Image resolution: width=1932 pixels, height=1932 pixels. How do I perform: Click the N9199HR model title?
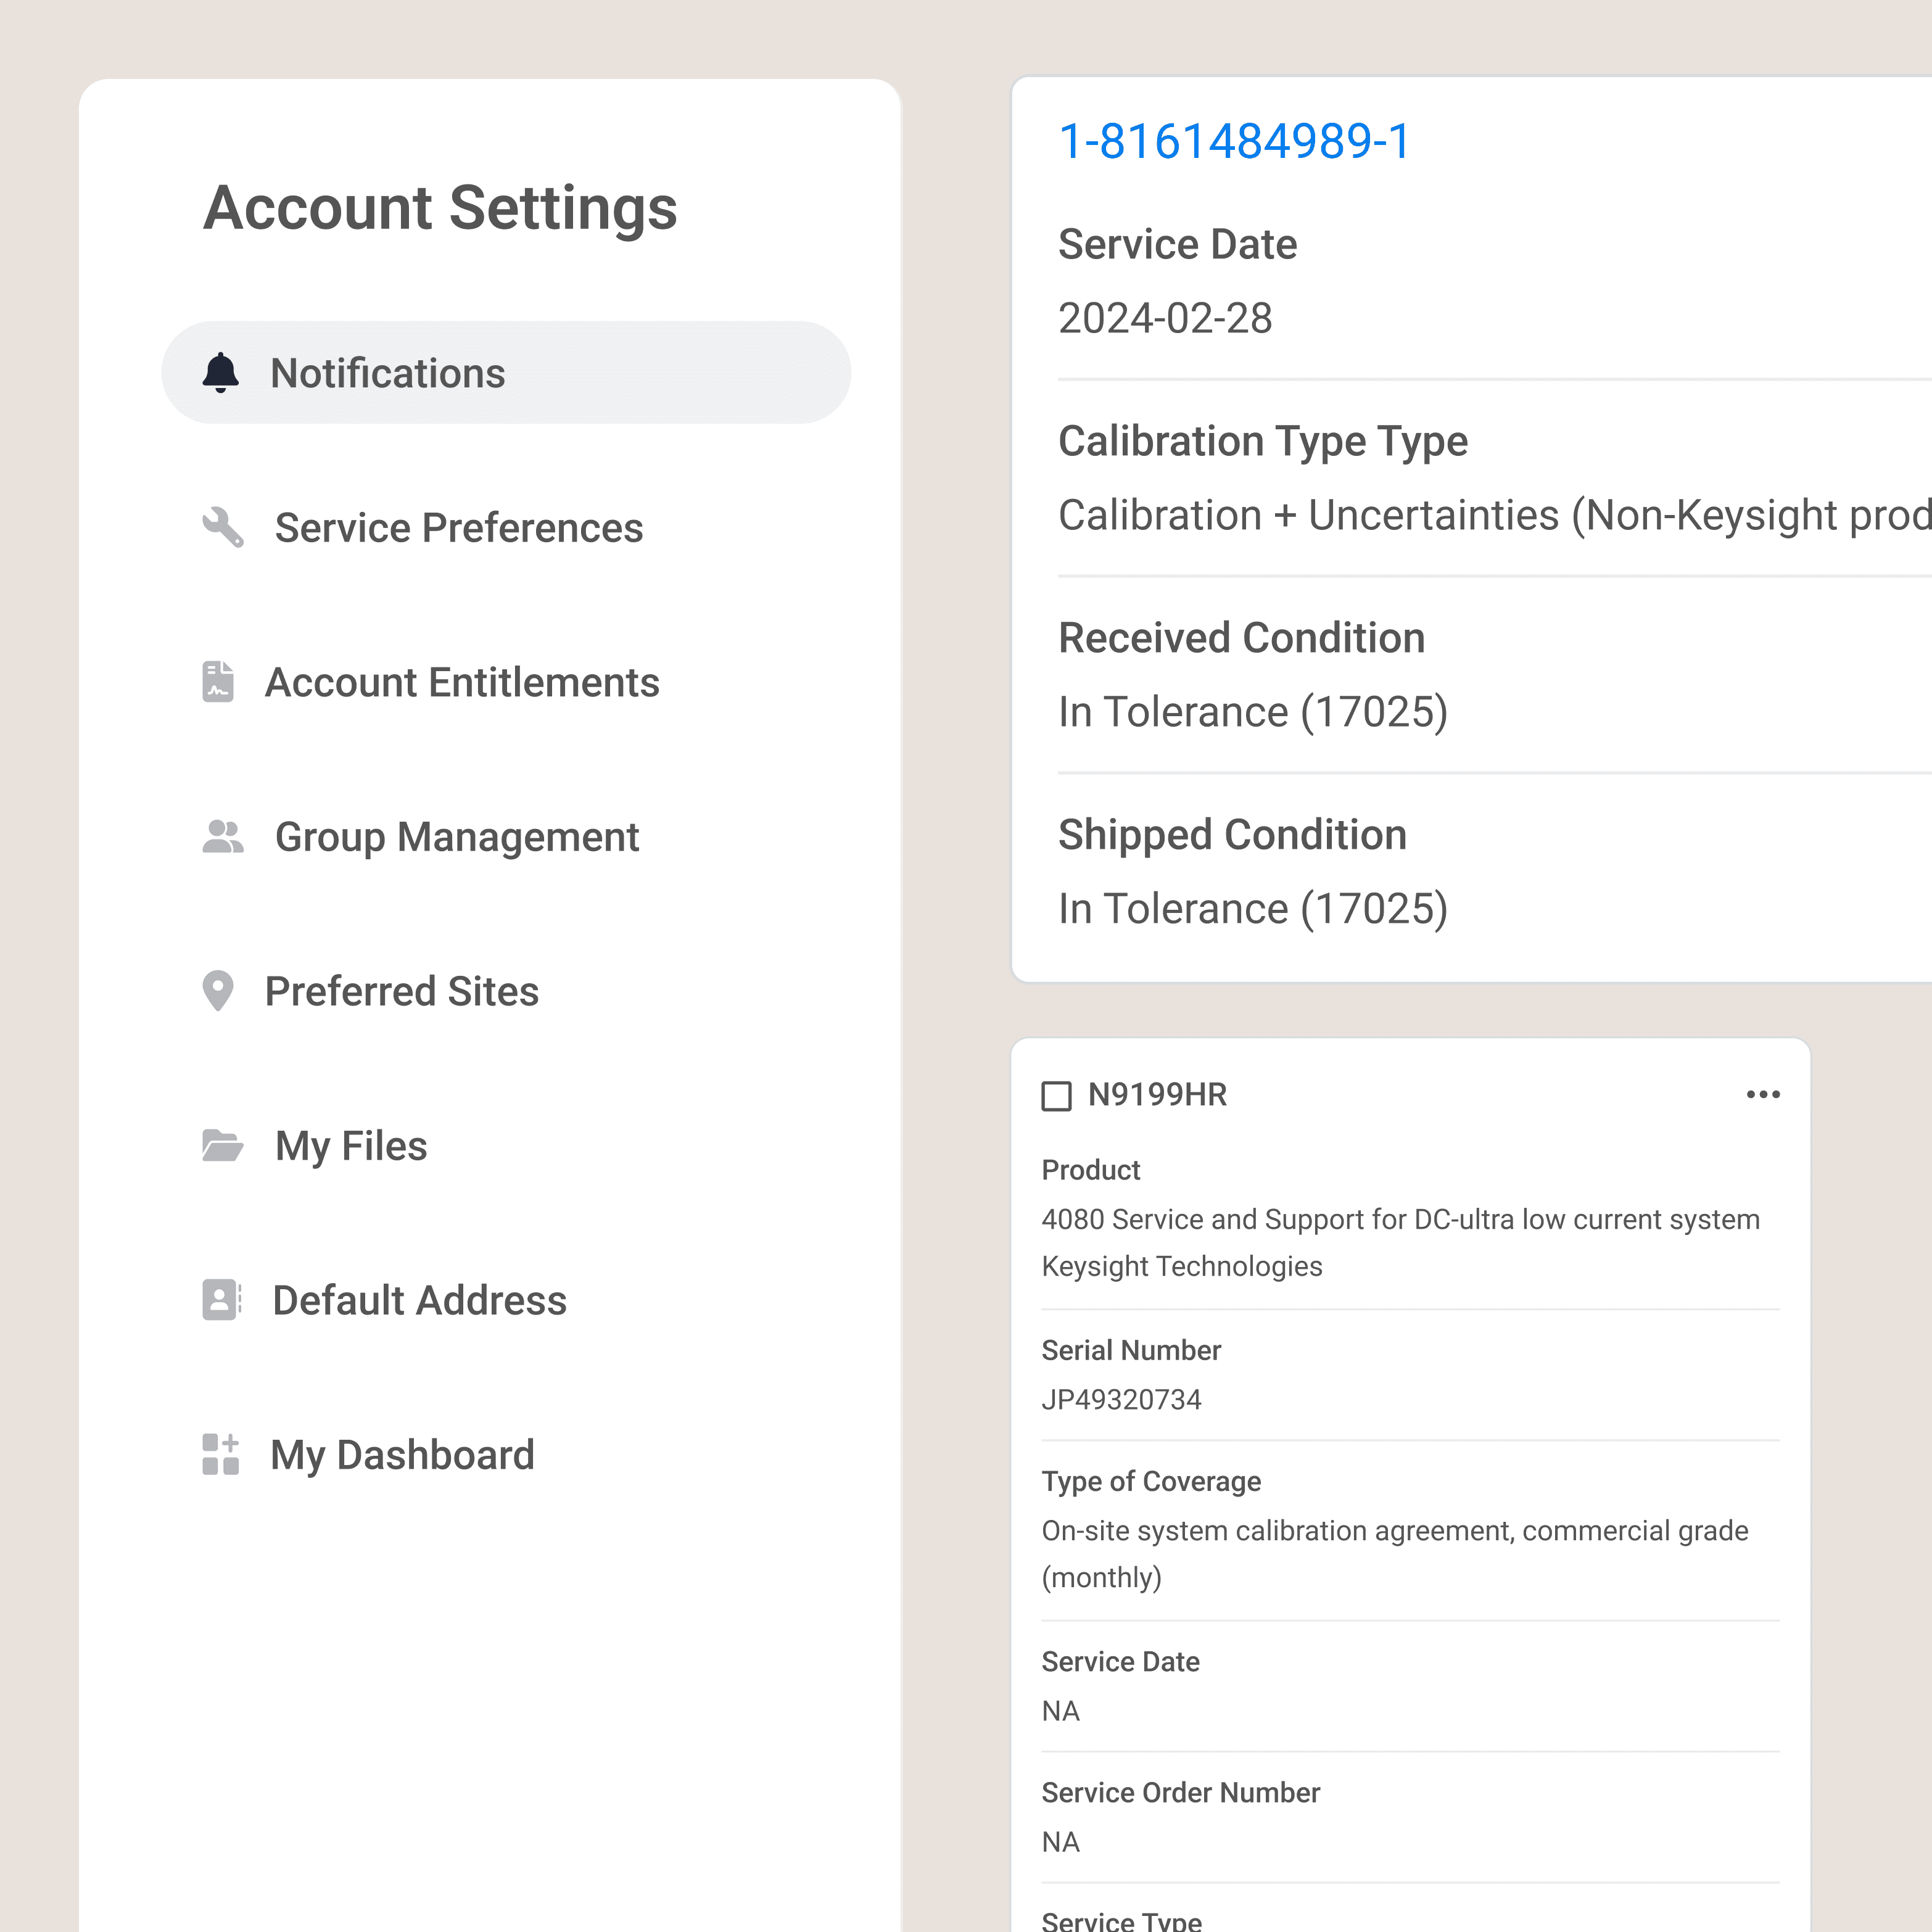[1157, 1095]
